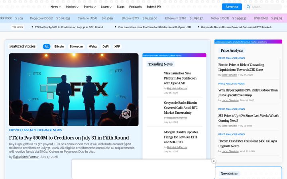287x179 pixels.
Task: Click Sahil Mahadik author under Bitcoin Price article
Action: (x=229, y=75)
